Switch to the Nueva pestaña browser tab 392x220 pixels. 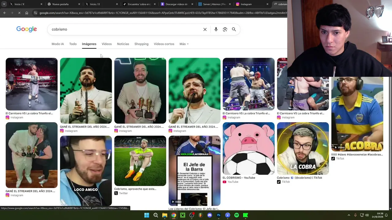click(64, 4)
